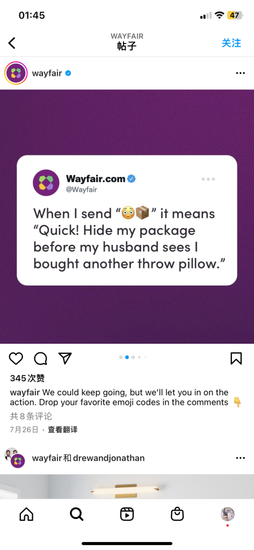The width and height of the screenshot is (254, 550).
Task: View all 8 comments link
Action: pyautogui.click(x=31, y=416)
